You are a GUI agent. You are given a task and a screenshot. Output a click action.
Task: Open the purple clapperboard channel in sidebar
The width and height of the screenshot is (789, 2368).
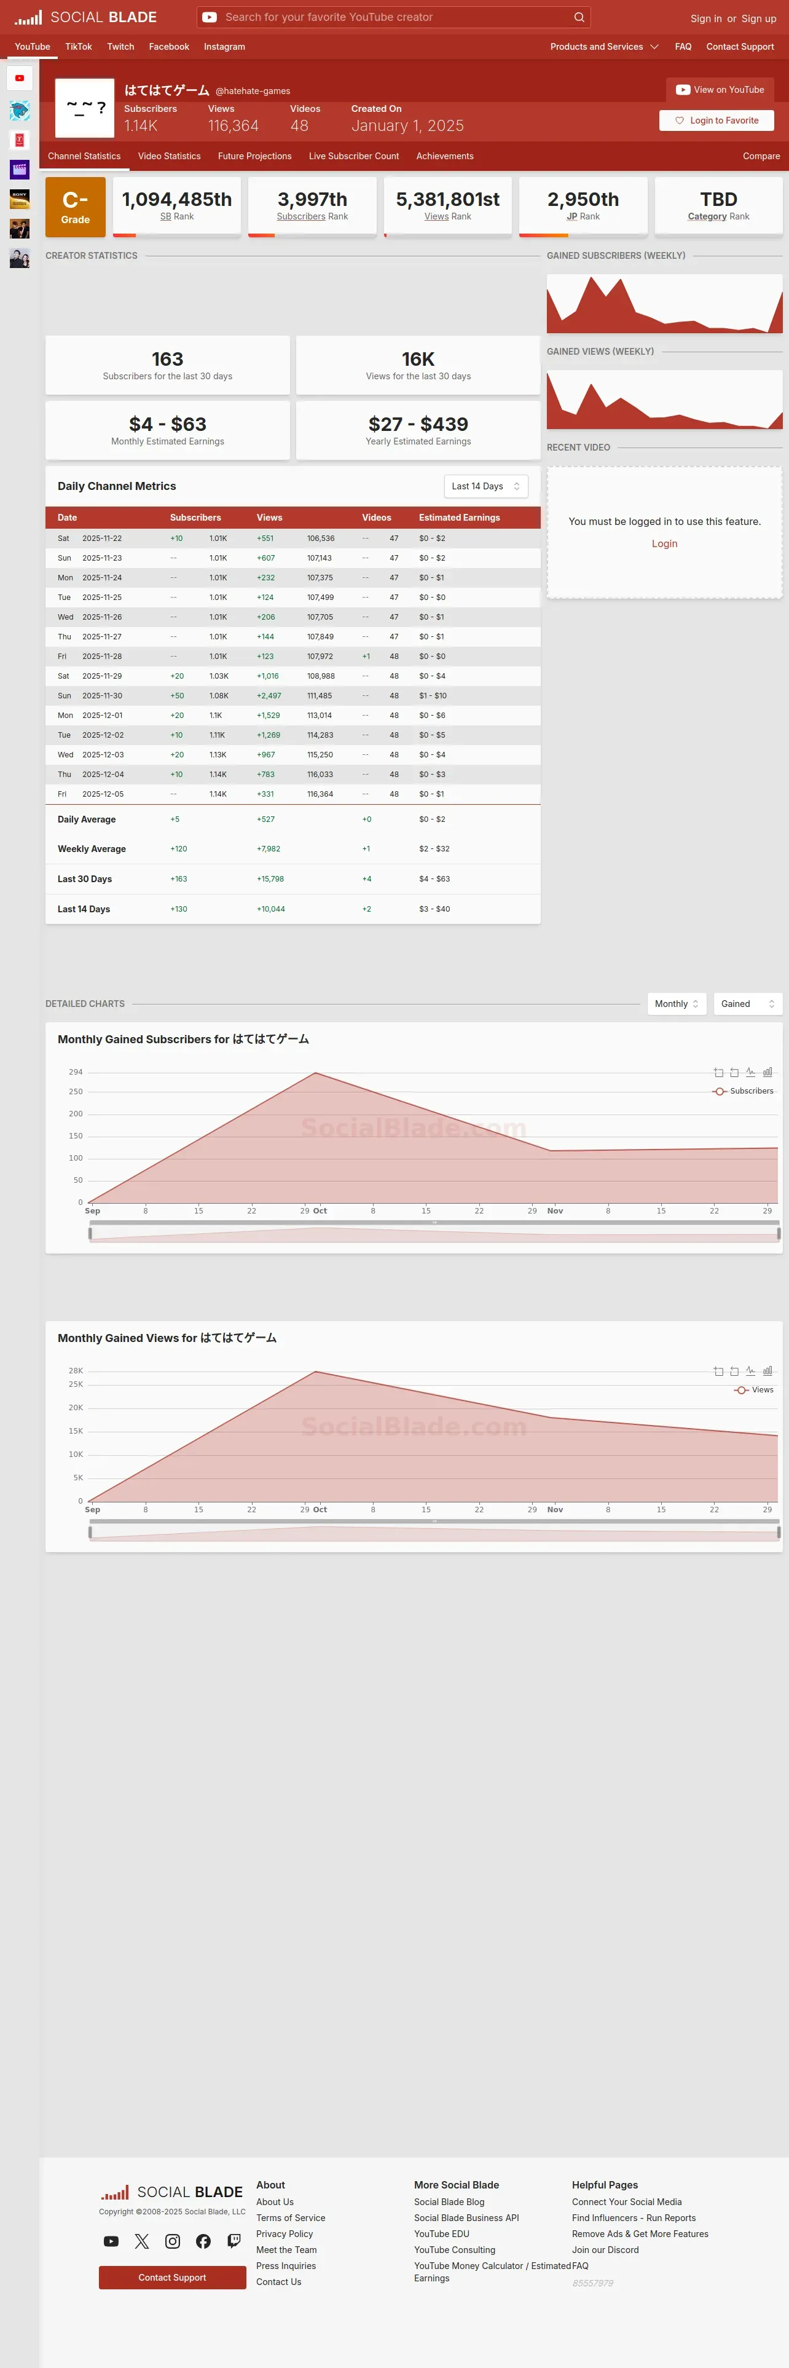pyautogui.click(x=19, y=169)
